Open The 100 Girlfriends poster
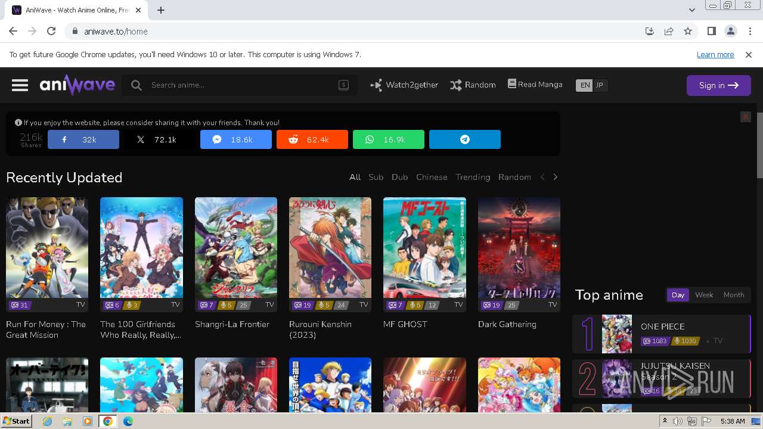Image resolution: width=763 pixels, height=429 pixels. point(141,254)
